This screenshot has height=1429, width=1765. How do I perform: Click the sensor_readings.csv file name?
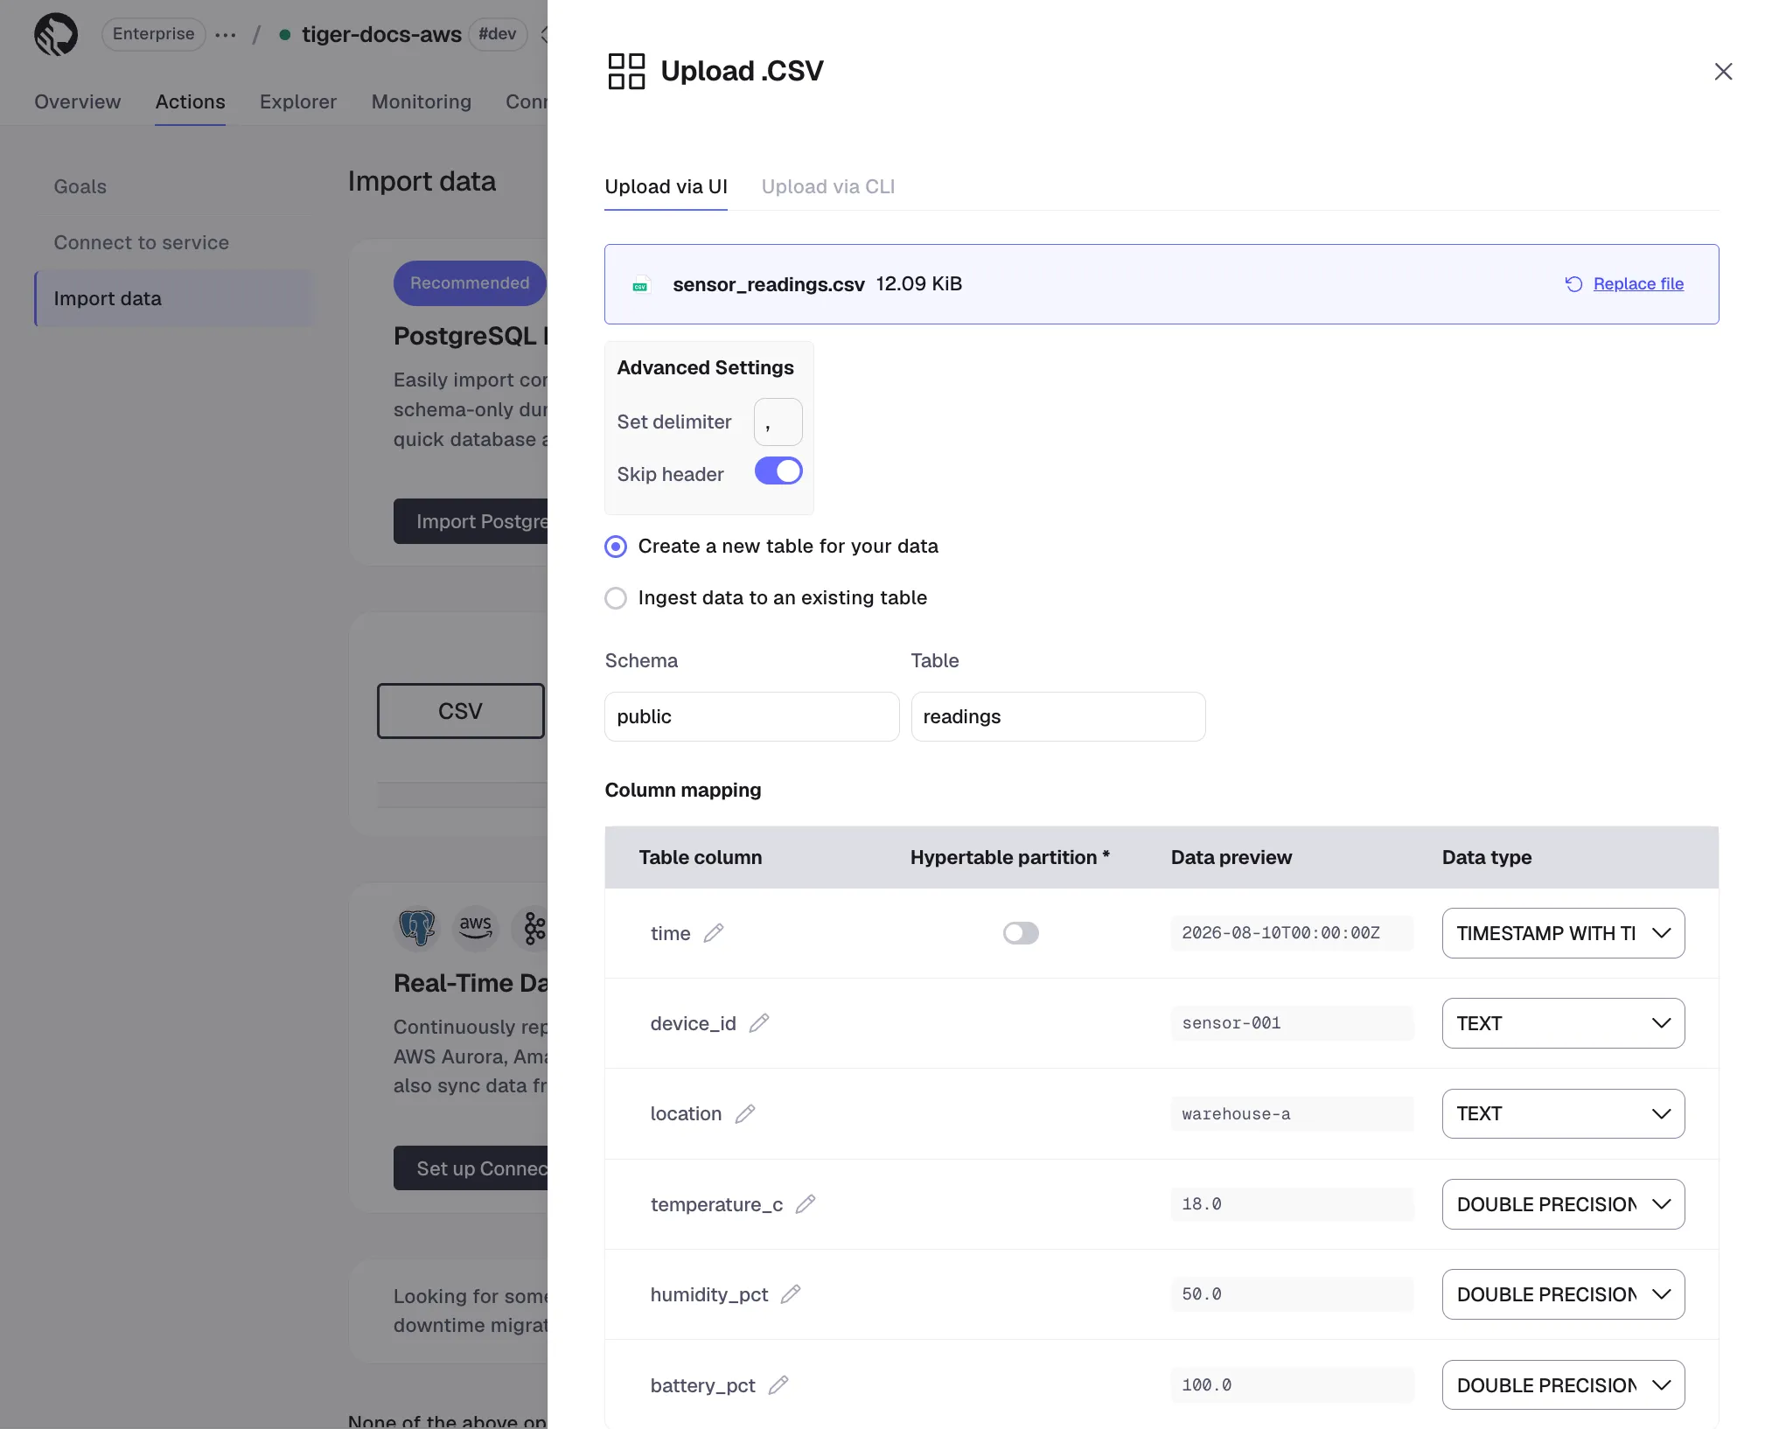click(769, 285)
